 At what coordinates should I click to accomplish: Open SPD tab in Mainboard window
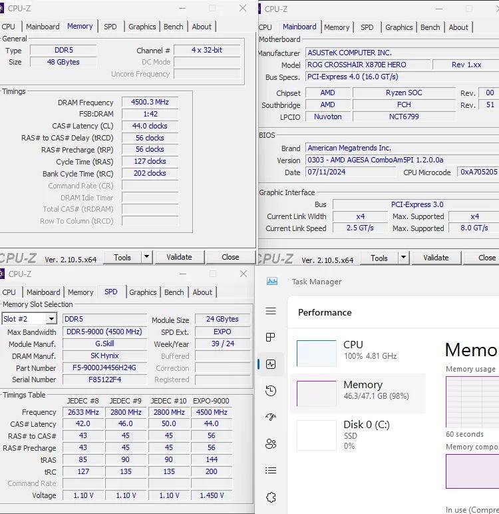[367, 27]
